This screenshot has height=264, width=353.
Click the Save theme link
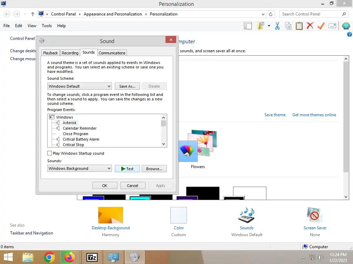click(275, 115)
